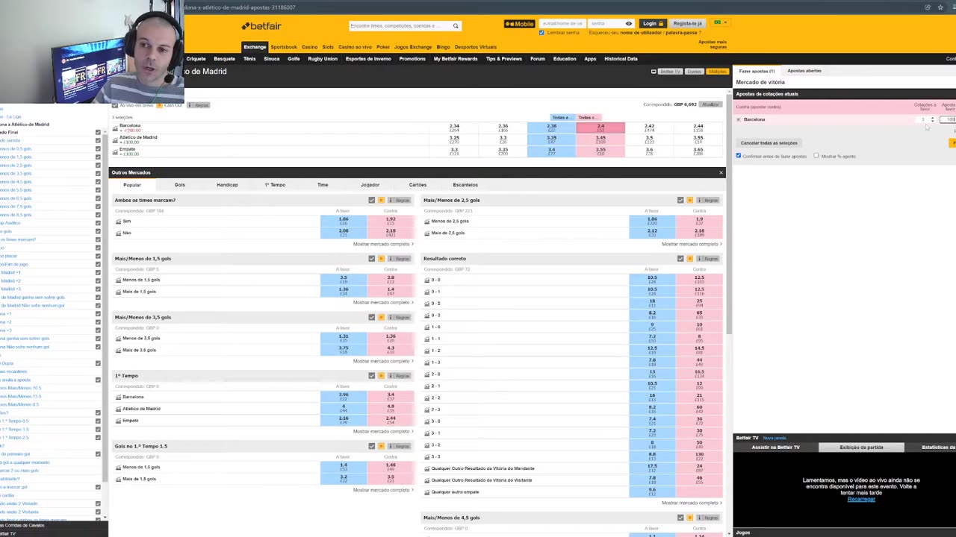Focus the senha password field

(x=606, y=23)
